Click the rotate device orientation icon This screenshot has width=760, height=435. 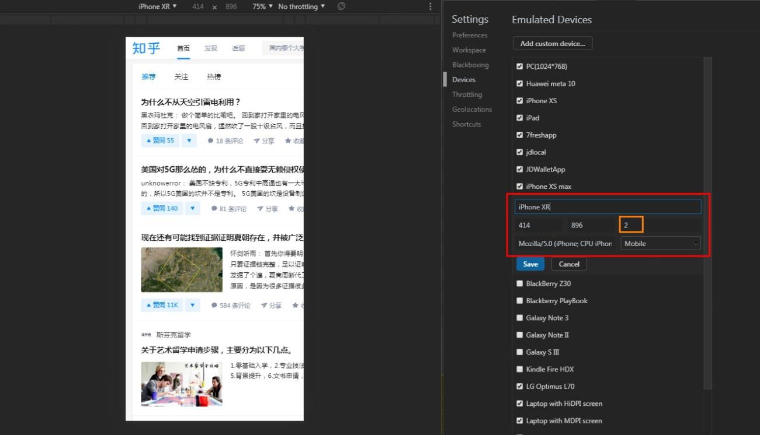click(342, 6)
